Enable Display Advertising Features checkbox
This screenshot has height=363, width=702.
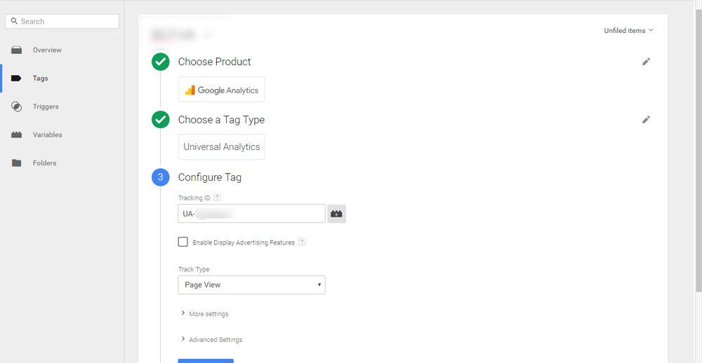pyautogui.click(x=183, y=242)
